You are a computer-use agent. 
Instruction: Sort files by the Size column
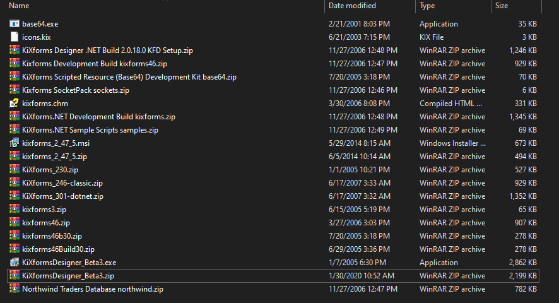pyautogui.click(x=501, y=6)
